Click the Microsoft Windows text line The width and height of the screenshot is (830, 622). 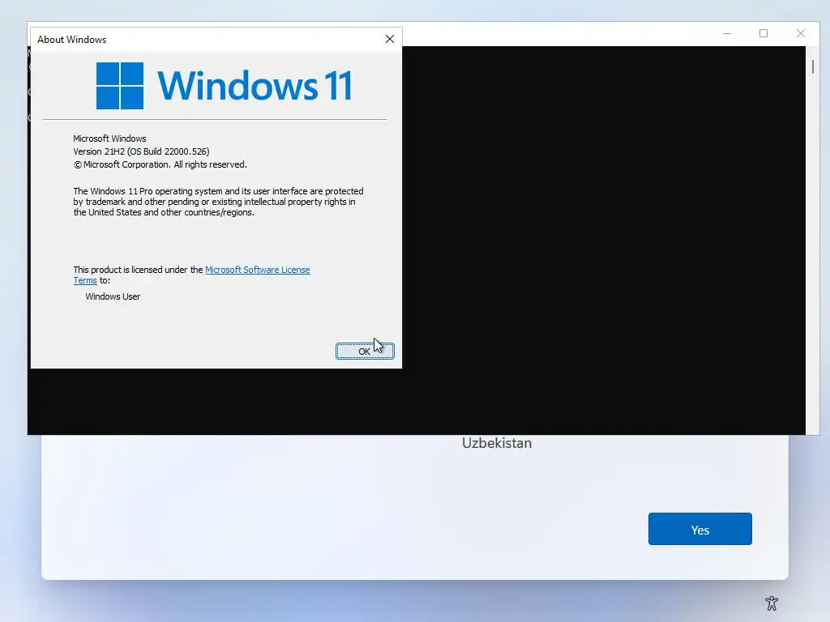tap(109, 138)
